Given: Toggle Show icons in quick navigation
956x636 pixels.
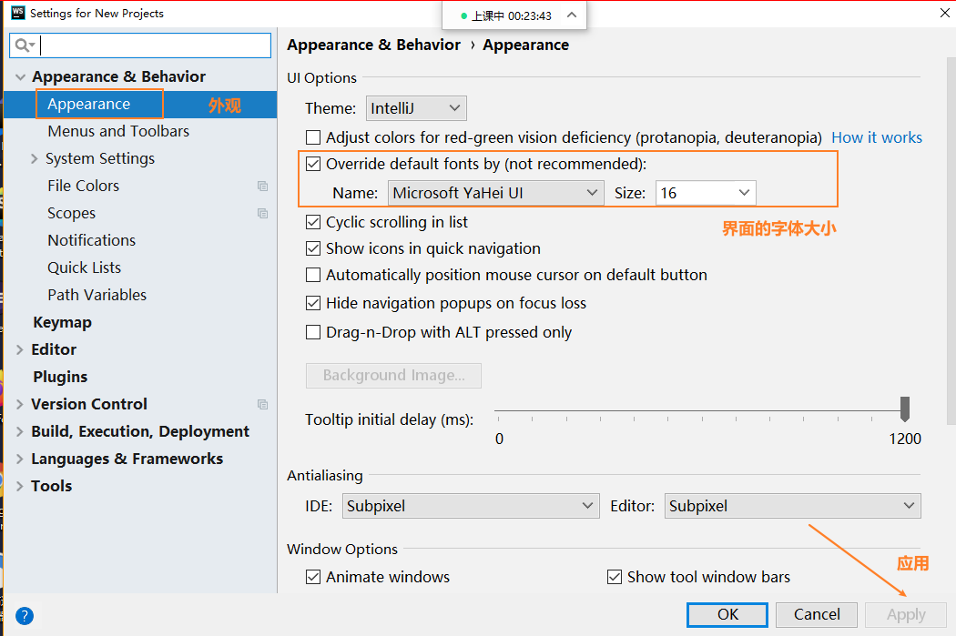Looking at the screenshot, I should [x=313, y=248].
